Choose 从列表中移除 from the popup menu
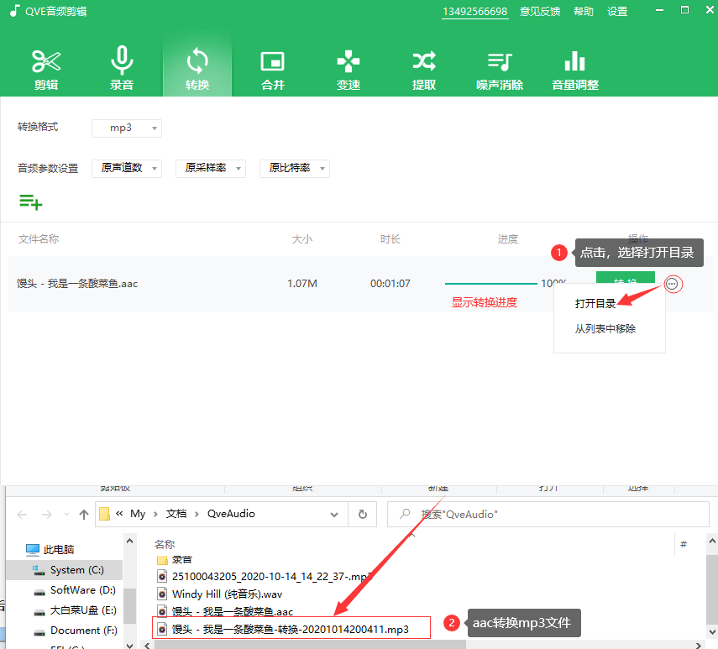The image size is (718, 649). coord(605,328)
